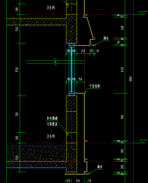This screenshot has height=183, width=148.
Task: Select the 干挂铝板 annotation text
Action: coord(95,86)
